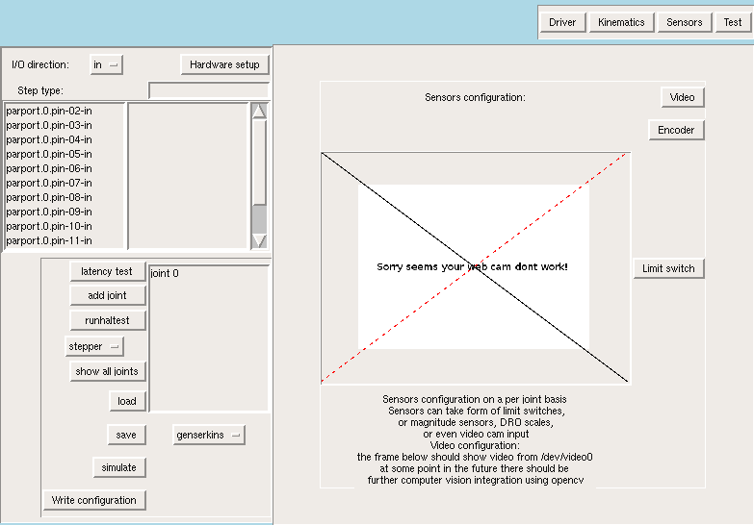The width and height of the screenshot is (754, 525).
Task: Click the Hardware setup button
Action: pyautogui.click(x=224, y=64)
